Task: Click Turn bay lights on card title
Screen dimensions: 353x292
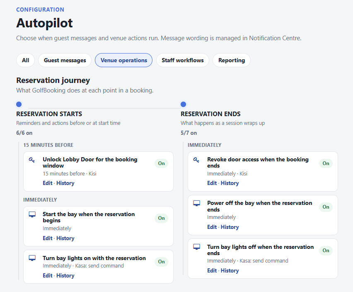Action: coord(94,258)
